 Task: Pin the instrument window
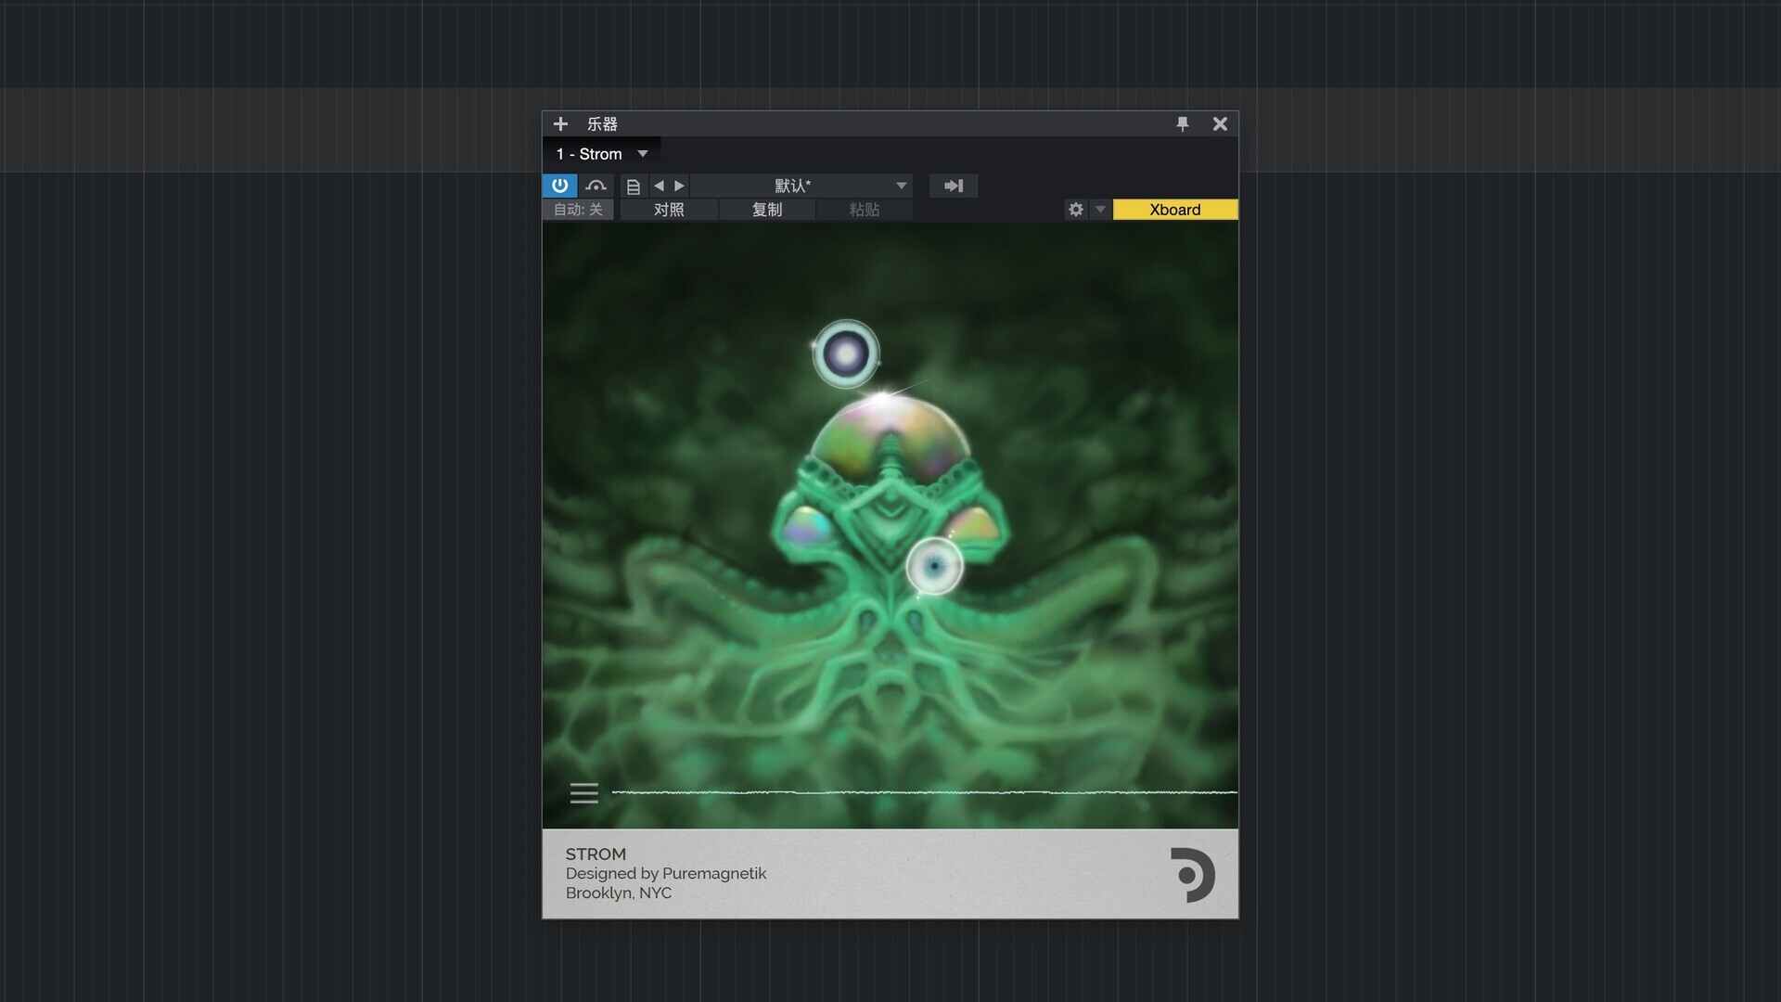1183,123
